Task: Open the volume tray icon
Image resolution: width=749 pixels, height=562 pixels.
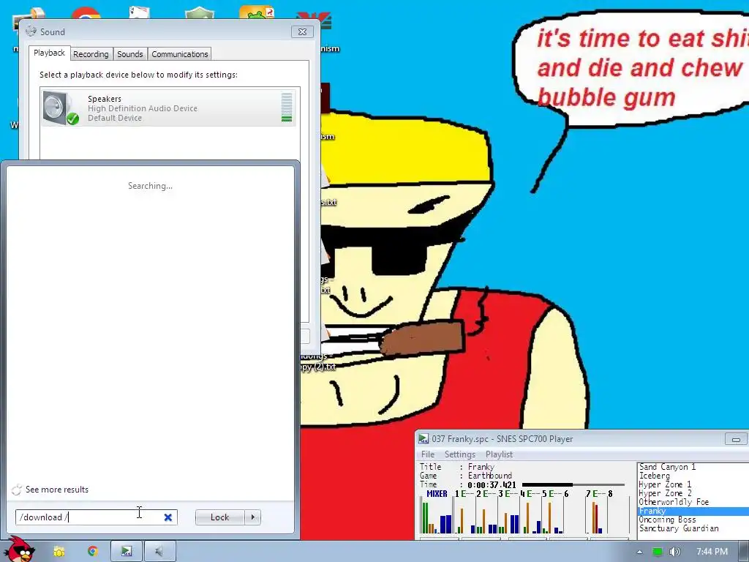Action: (x=674, y=552)
